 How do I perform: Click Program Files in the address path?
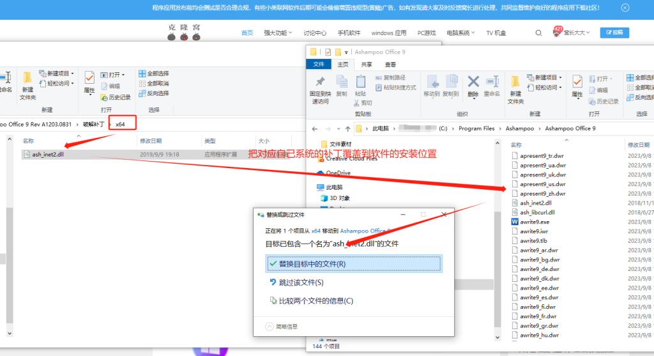coord(476,128)
